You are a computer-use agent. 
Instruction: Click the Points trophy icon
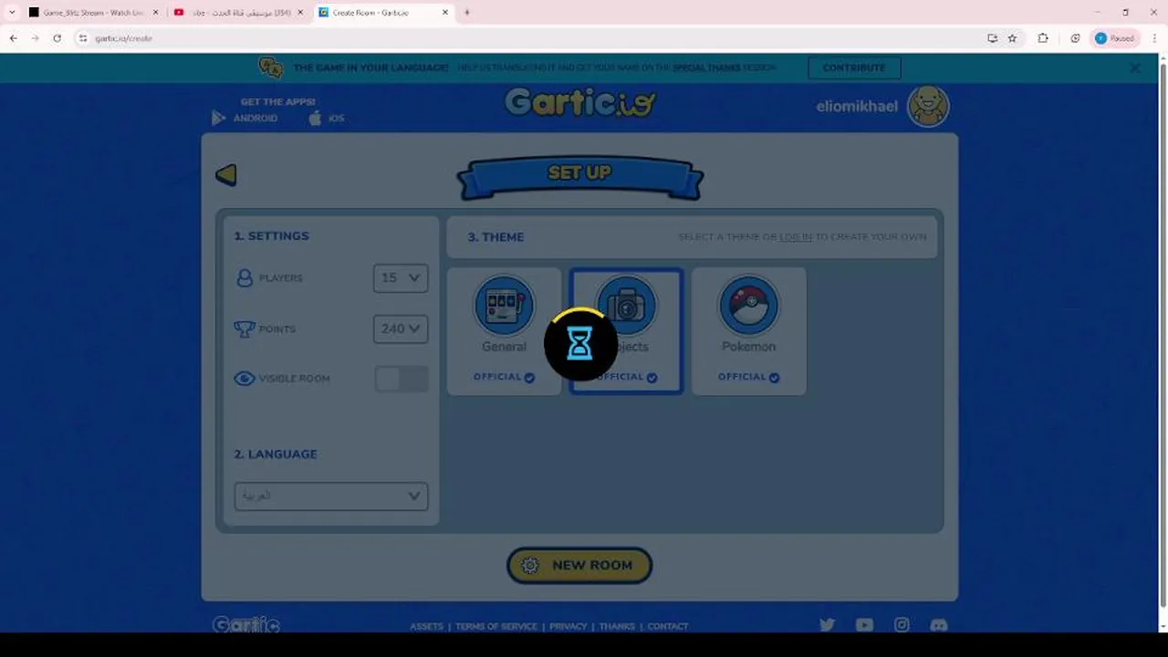pos(245,328)
